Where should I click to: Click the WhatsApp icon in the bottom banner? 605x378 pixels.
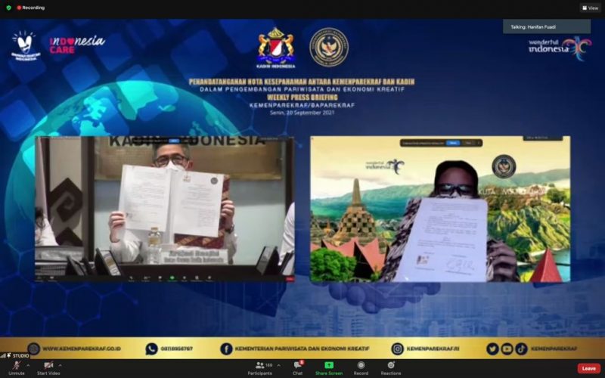[151, 349]
